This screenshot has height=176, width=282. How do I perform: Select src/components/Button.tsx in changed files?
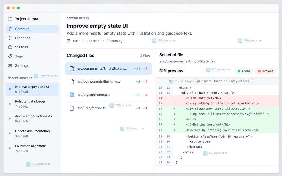(109, 81)
